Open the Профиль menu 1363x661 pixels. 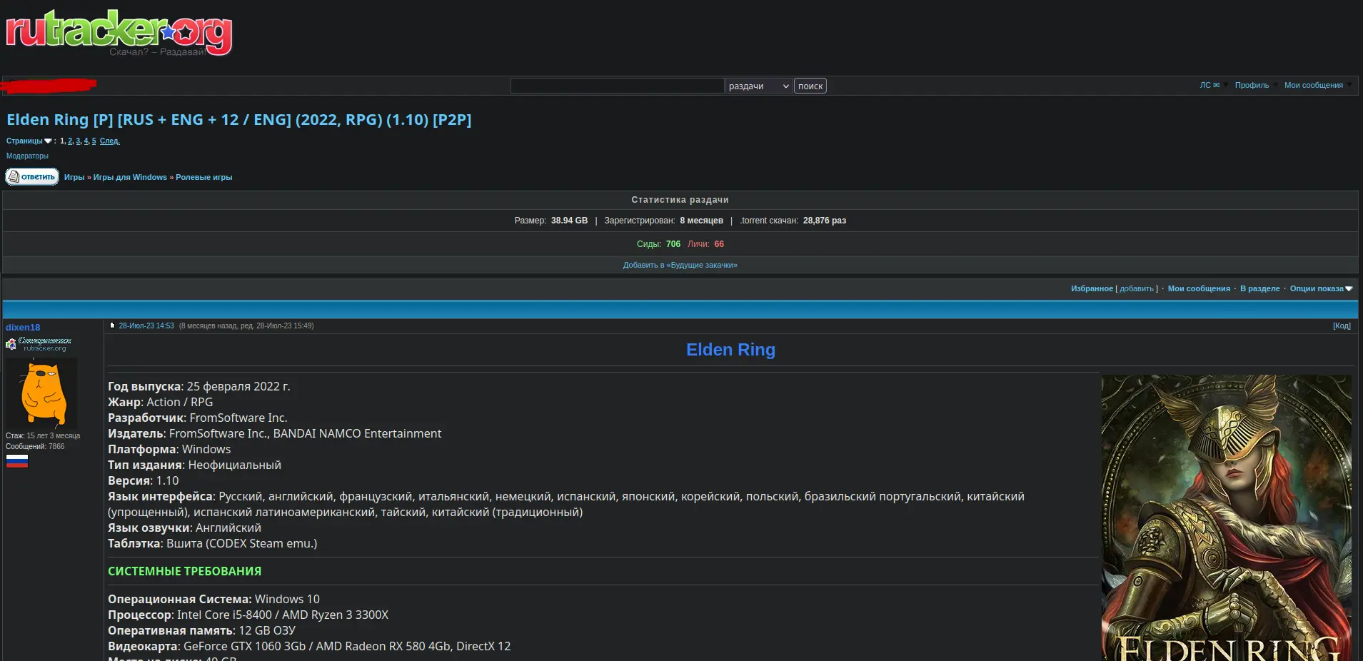pos(1252,85)
